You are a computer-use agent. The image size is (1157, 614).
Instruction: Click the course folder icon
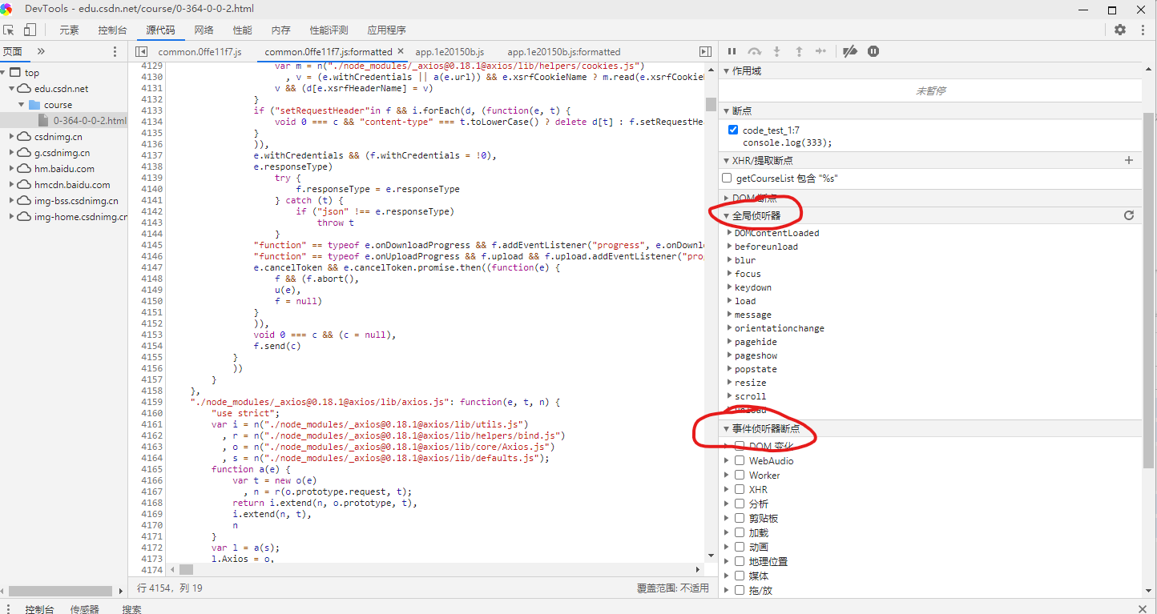click(34, 105)
